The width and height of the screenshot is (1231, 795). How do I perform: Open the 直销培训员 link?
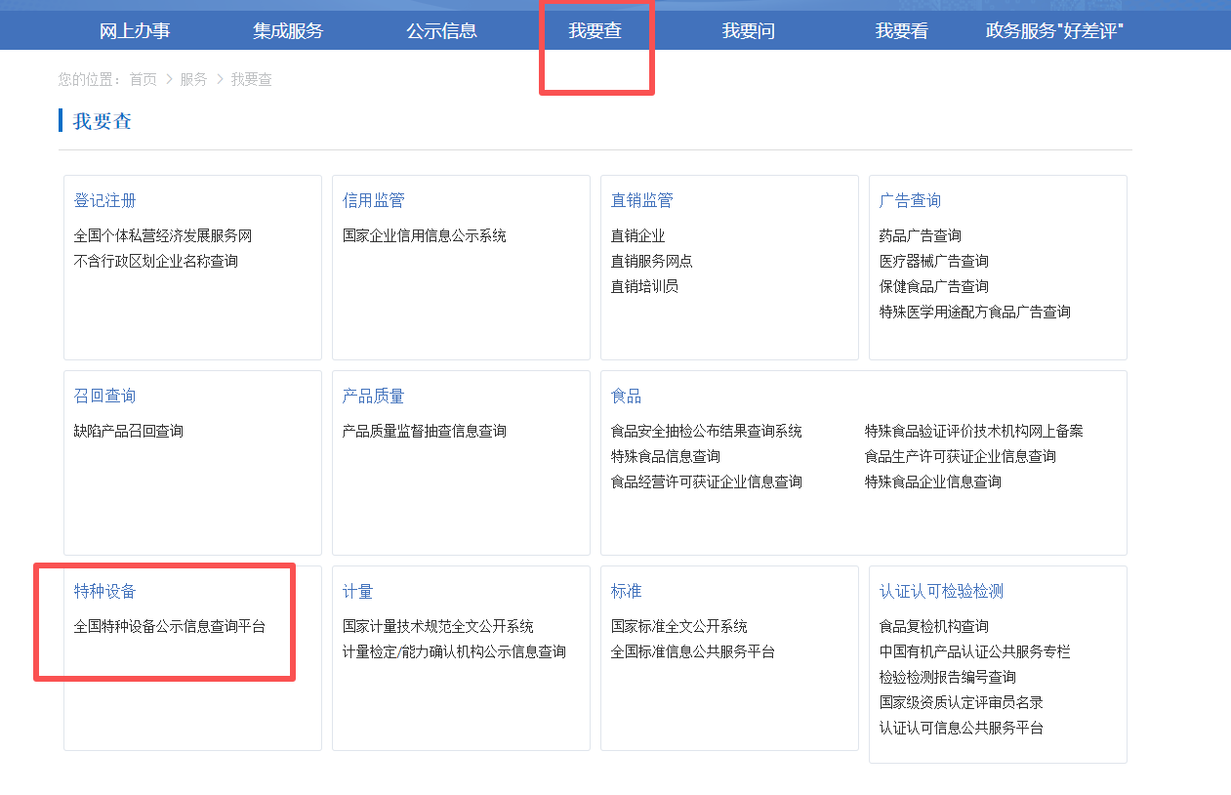645,286
